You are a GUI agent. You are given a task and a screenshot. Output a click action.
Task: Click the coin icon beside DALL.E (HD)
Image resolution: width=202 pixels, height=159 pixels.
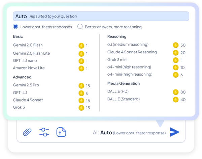coord(176,92)
